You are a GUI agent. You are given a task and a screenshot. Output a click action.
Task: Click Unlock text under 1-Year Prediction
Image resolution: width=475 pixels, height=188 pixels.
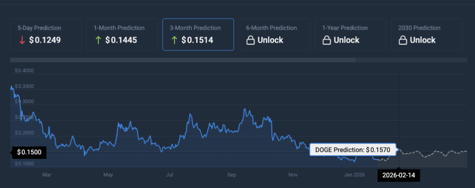click(347, 40)
